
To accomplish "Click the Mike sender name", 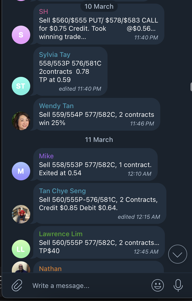I will pyautogui.click(x=46, y=156).
